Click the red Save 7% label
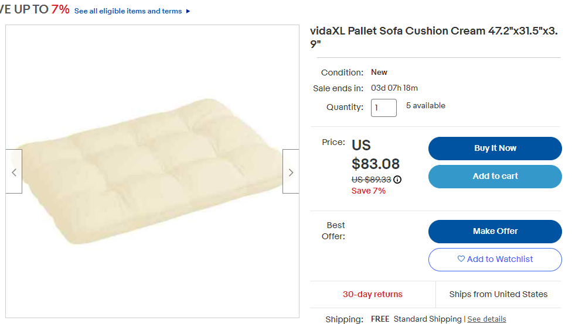This screenshot has width=572, height=324. (x=369, y=191)
